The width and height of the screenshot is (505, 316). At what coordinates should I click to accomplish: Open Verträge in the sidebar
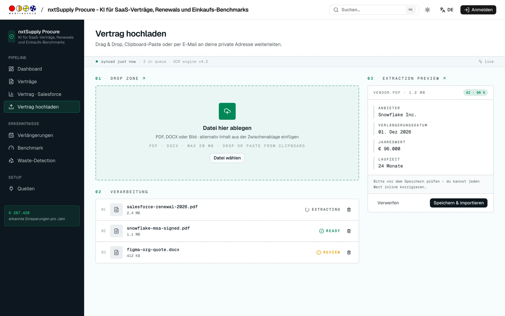[42, 81]
